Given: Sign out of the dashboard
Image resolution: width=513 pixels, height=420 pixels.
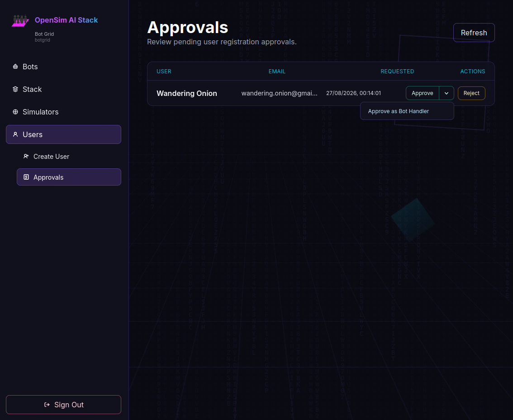Looking at the screenshot, I should point(63,405).
